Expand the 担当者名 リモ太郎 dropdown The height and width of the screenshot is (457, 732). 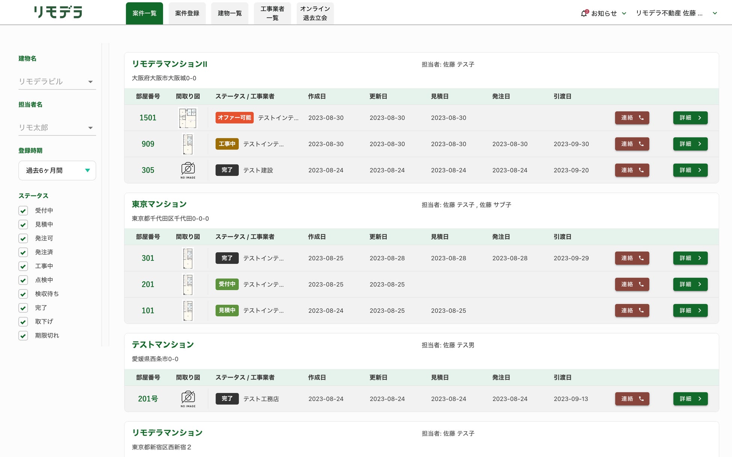click(57, 127)
